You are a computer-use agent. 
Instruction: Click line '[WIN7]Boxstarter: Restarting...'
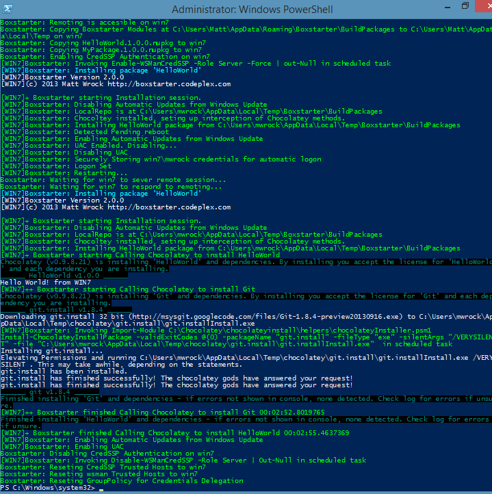64,173
